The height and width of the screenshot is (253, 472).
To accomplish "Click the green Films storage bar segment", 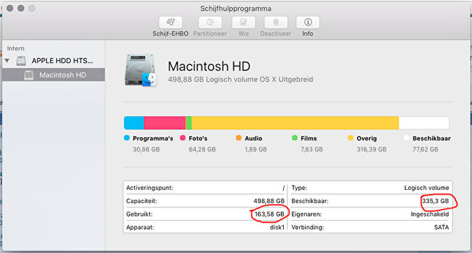I will pyautogui.click(x=189, y=123).
